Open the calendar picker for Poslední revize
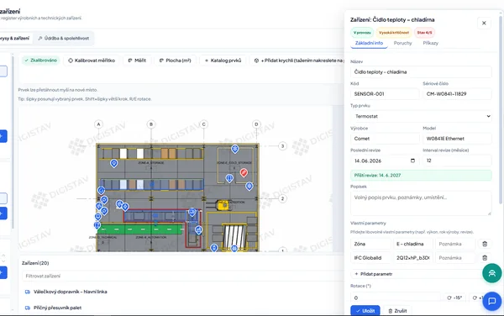504x316 pixels. 412,161
